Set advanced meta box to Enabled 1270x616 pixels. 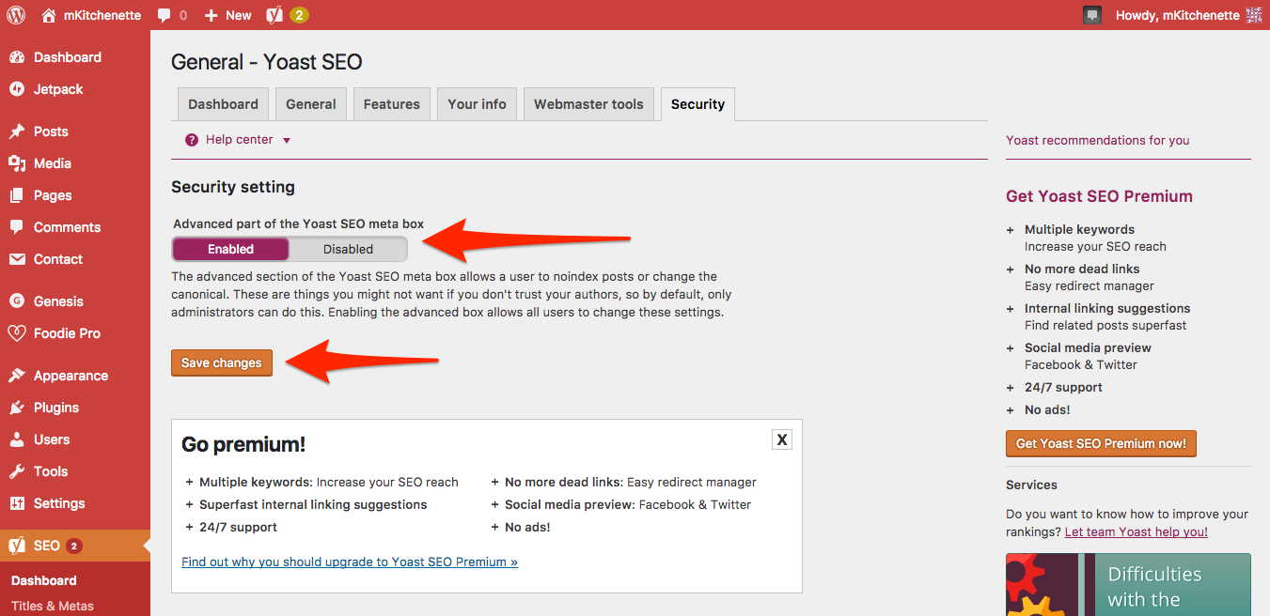tap(231, 249)
